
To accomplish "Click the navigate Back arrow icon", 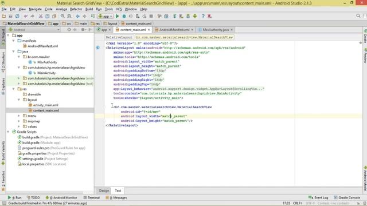I will click(78, 16).
